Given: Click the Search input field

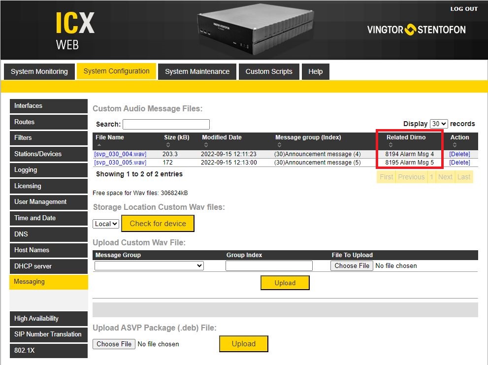Looking at the screenshot, I should tap(166, 124).
